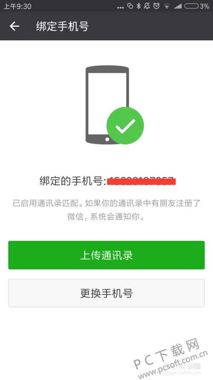
Task: Tap the gray phone illustration
Action: coord(107,104)
